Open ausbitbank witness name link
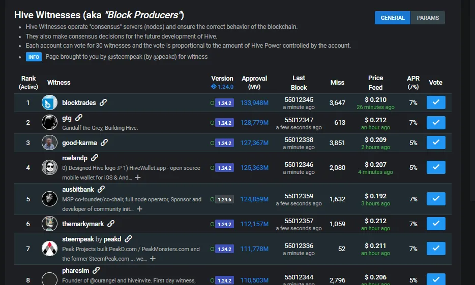This screenshot has width=475, height=285. point(78,190)
